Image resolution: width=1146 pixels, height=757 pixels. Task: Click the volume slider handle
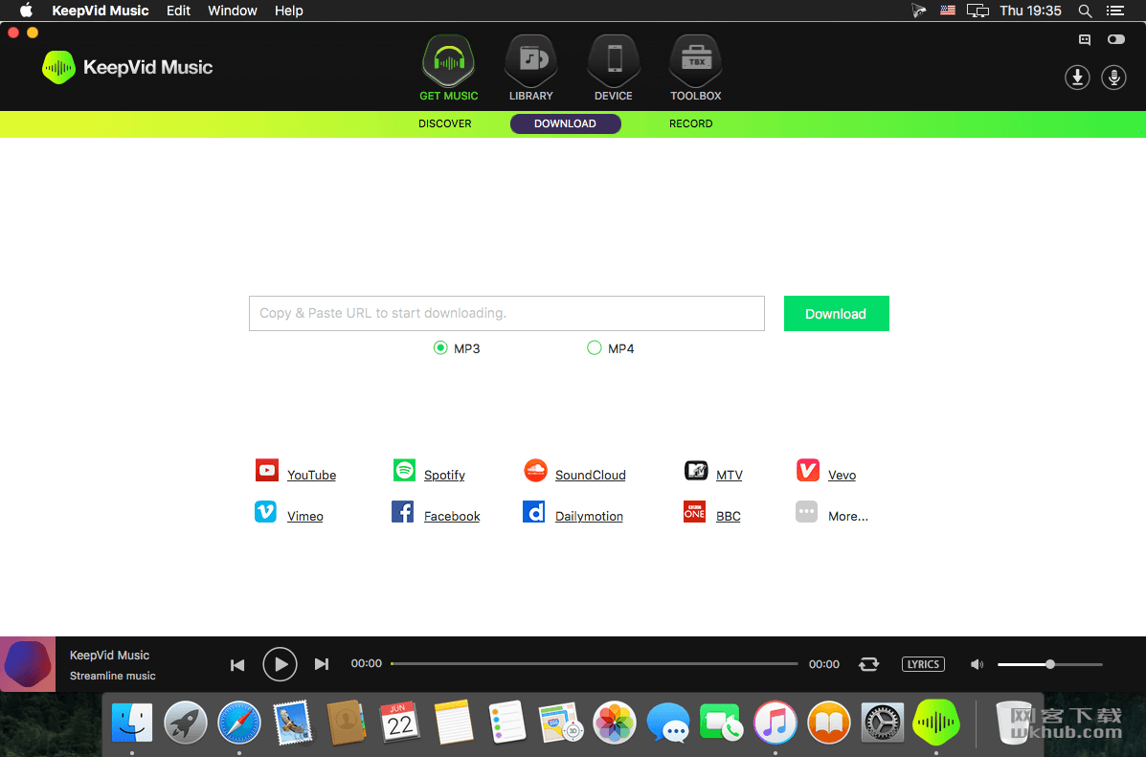pos(1050,664)
